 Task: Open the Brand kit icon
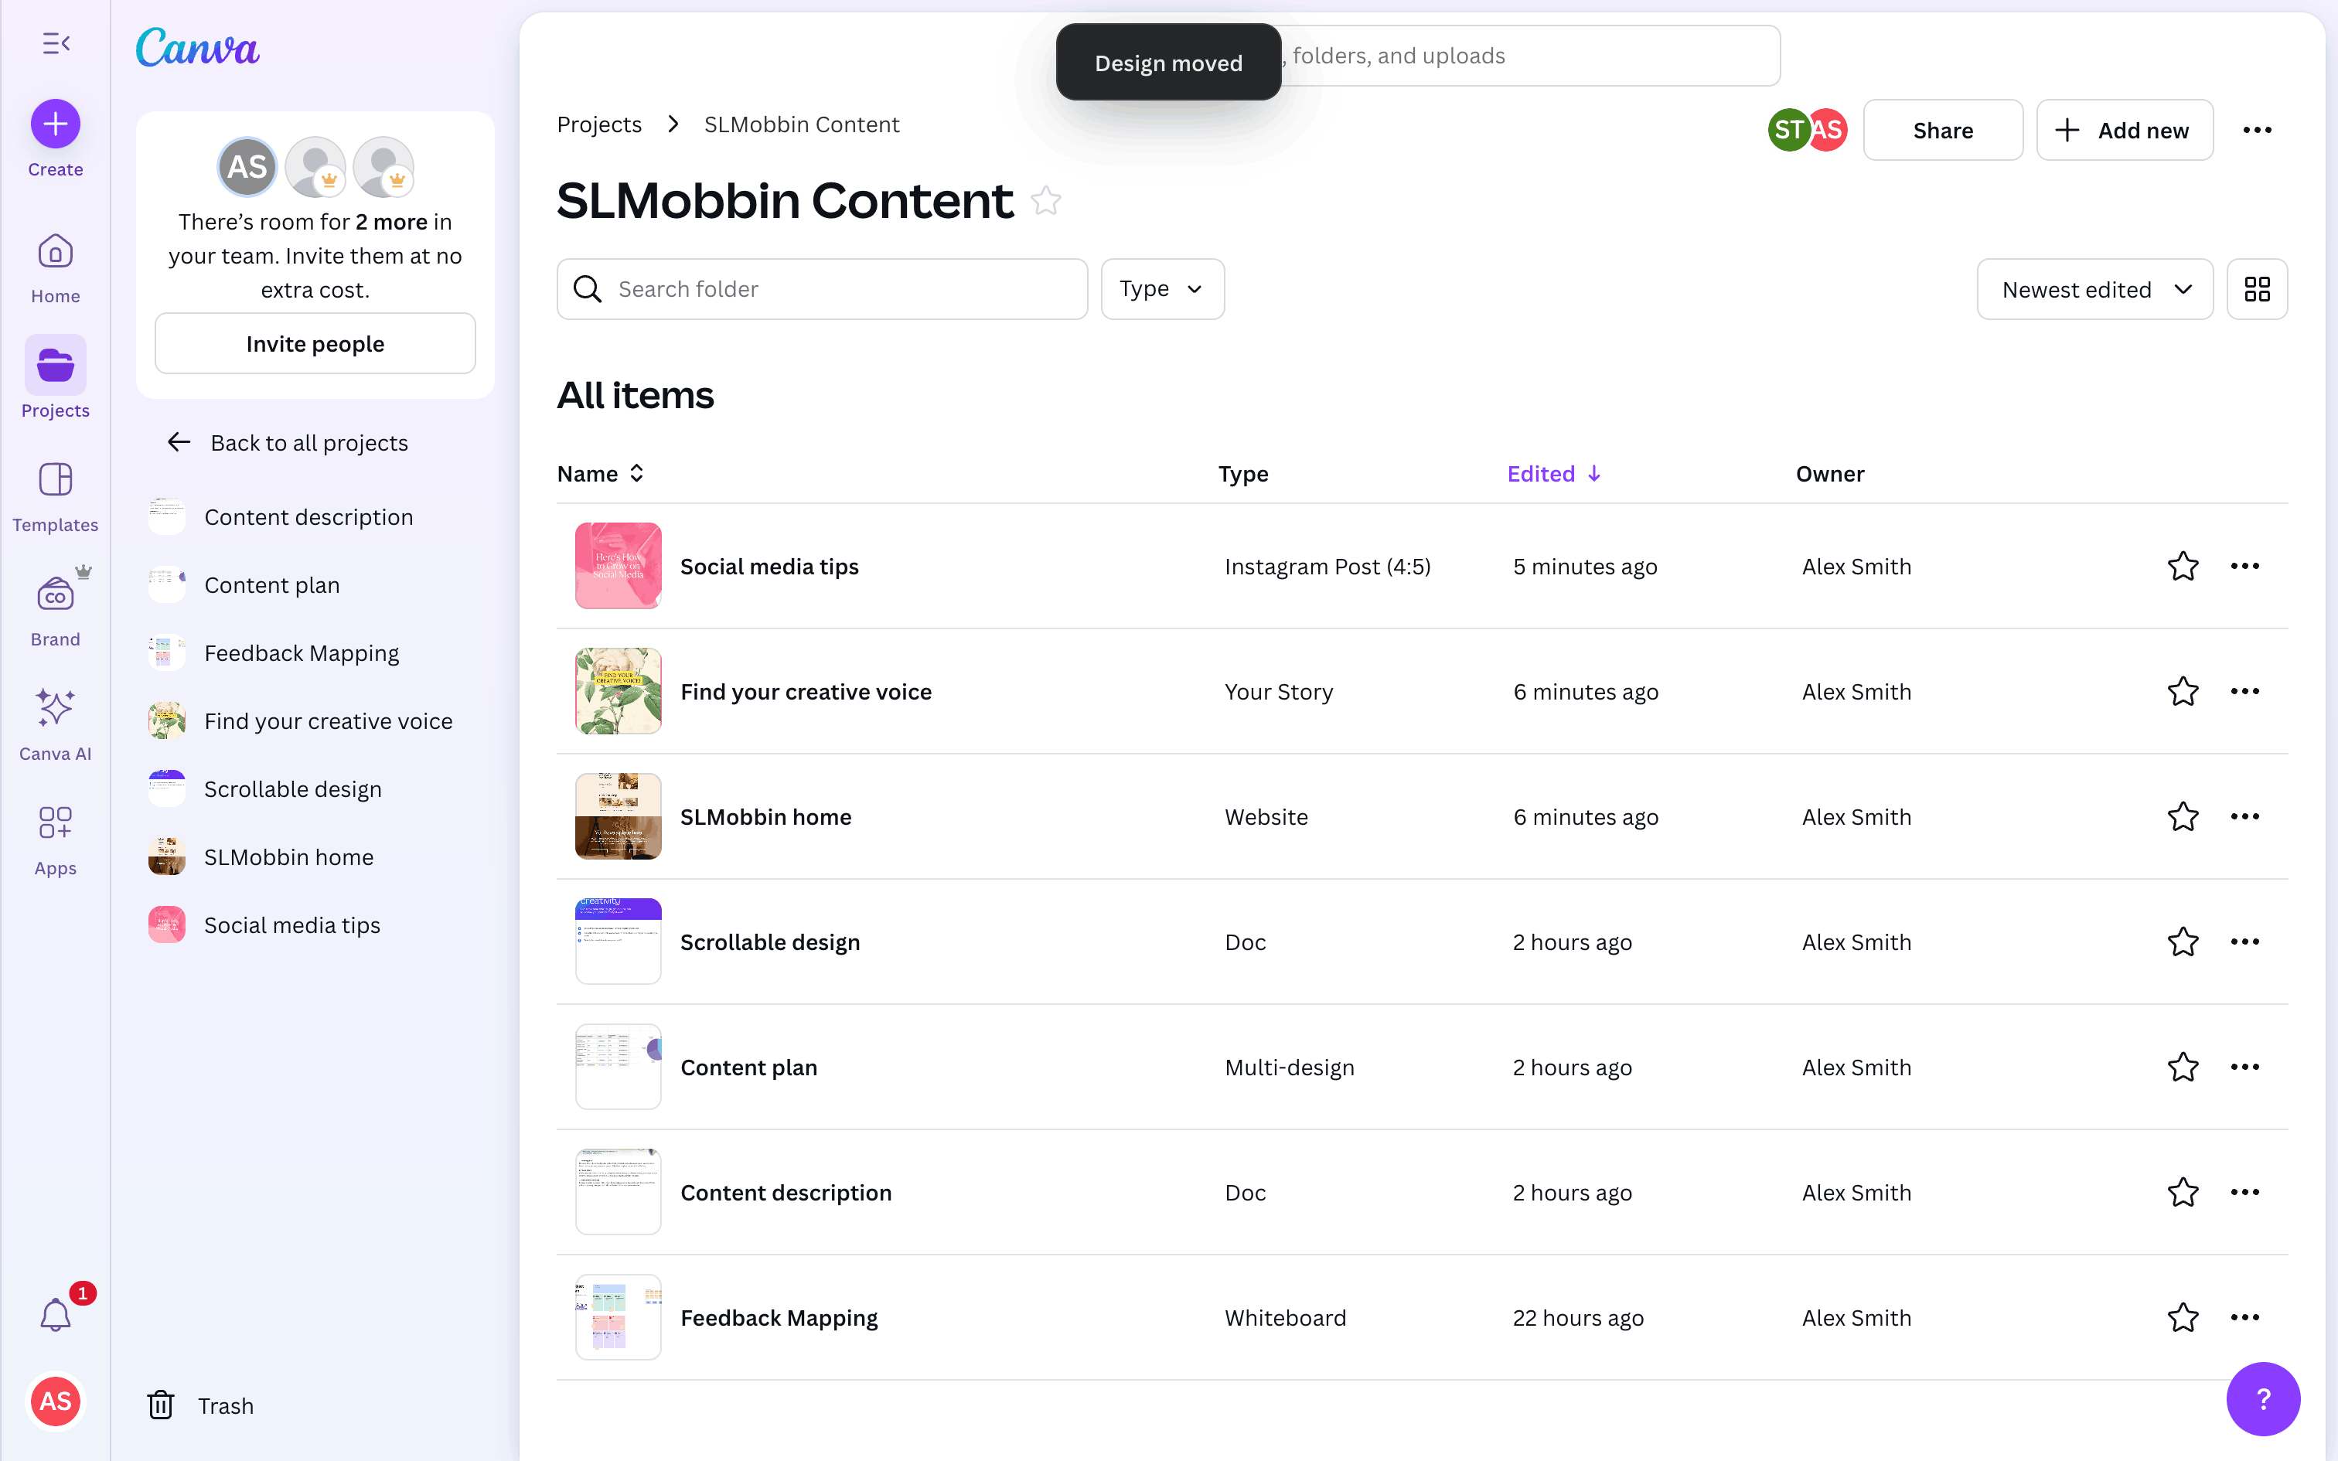coord(55,595)
